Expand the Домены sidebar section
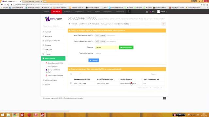The height and width of the screenshot is (117, 209). tap(53, 45)
